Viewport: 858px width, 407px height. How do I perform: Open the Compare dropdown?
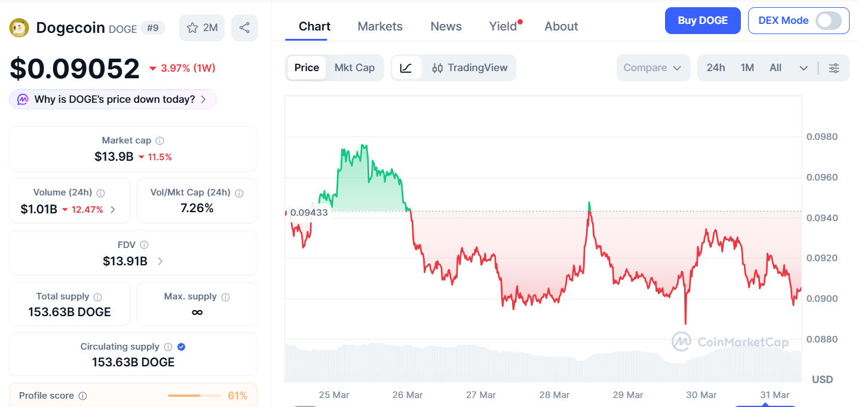653,68
